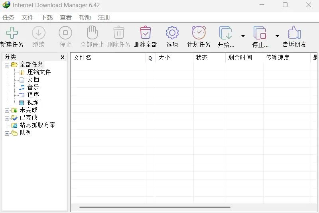The height and width of the screenshot is (213, 319).
Task: Click the 新建任务 plus icon
Action: click(12, 33)
